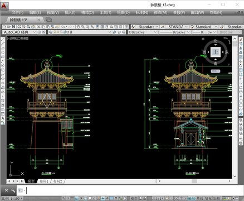Click the Undo arrow icon
This screenshot has width=244, height=201.
click(x=63, y=27)
